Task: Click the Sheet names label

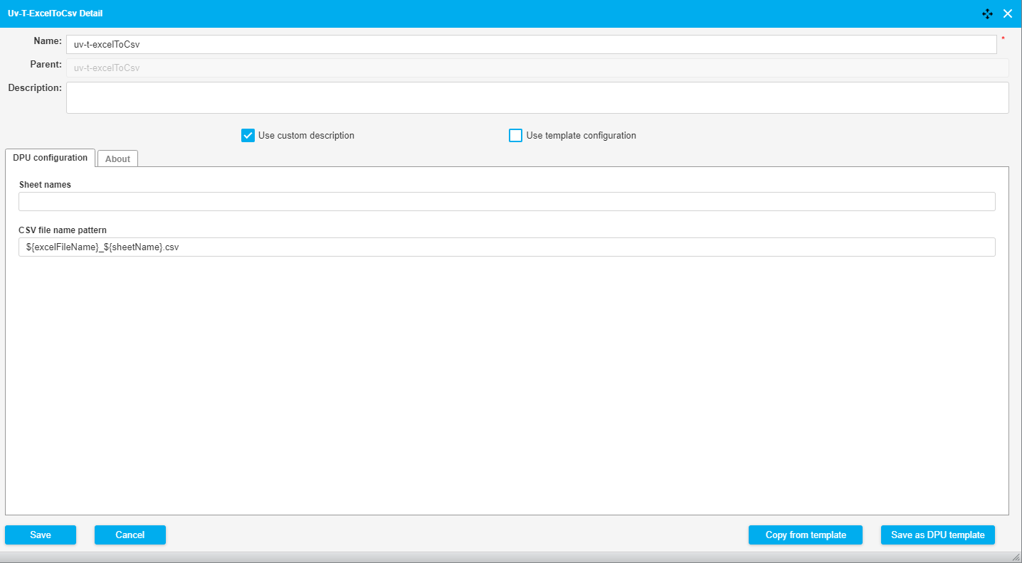Action: pyautogui.click(x=45, y=184)
